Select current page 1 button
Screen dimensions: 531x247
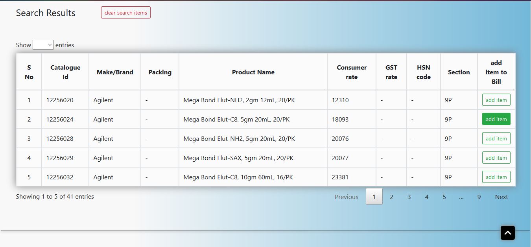(374, 197)
